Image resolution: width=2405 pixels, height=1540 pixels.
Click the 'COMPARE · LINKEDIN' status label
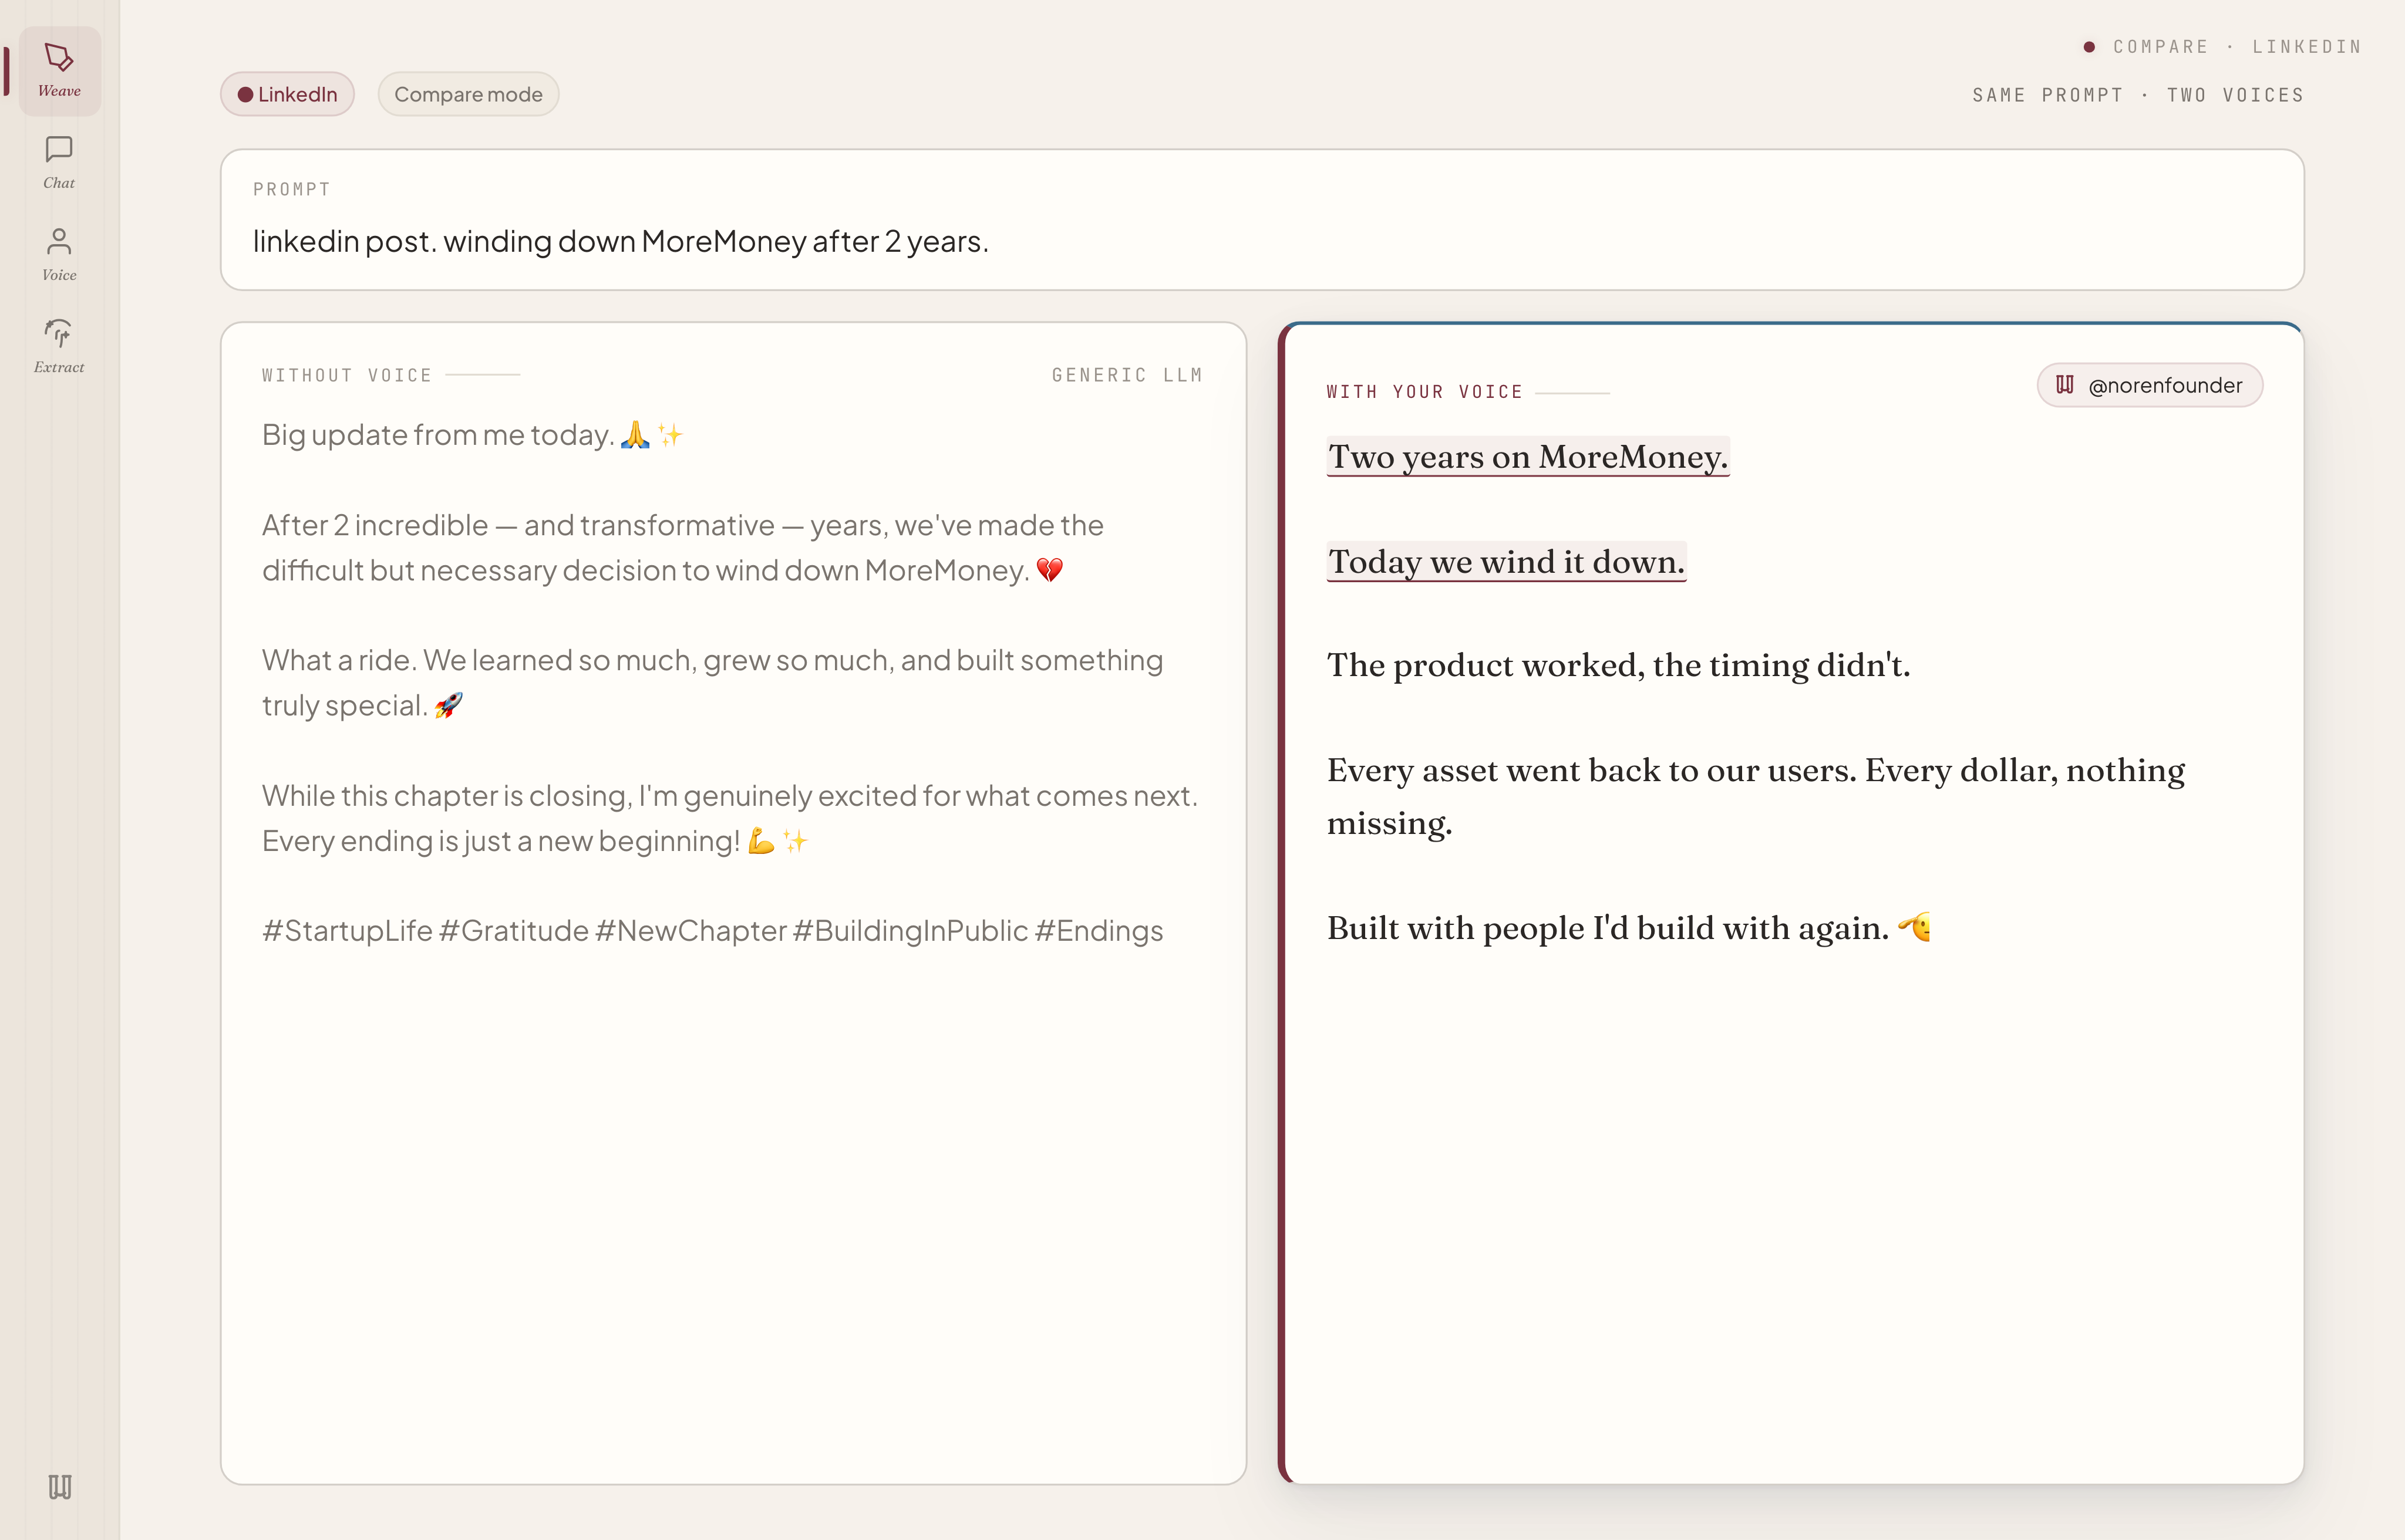click(2237, 47)
